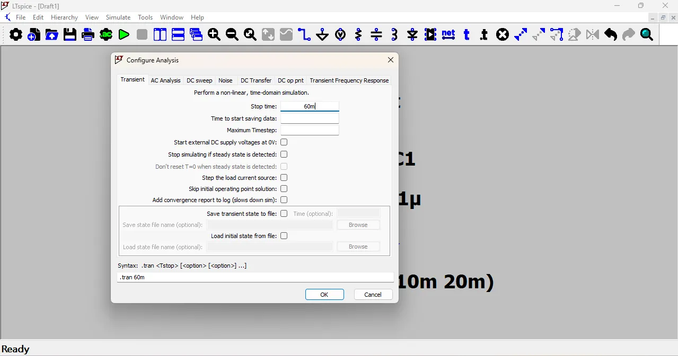
Task: Open the View menu
Action: 92,17
